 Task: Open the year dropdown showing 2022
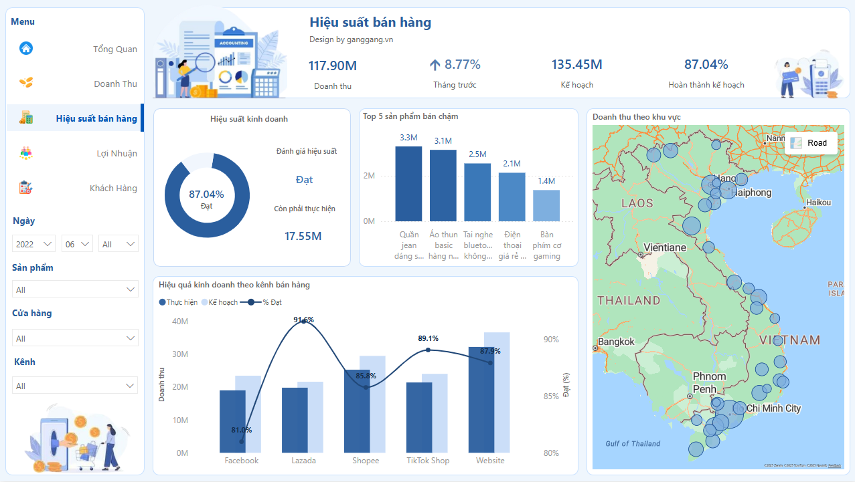pos(34,244)
